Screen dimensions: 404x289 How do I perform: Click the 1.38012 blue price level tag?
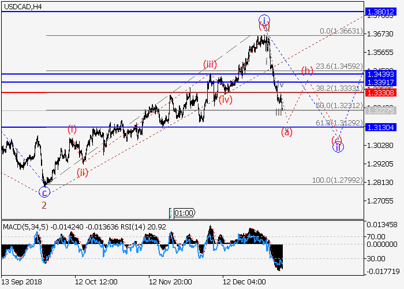pos(382,11)
